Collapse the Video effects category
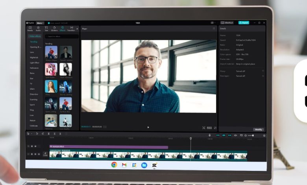307x185 pixels. (35, 36)
